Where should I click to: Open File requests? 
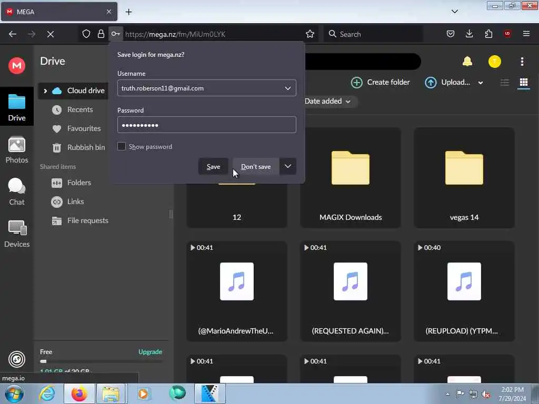tap(88, 220)
